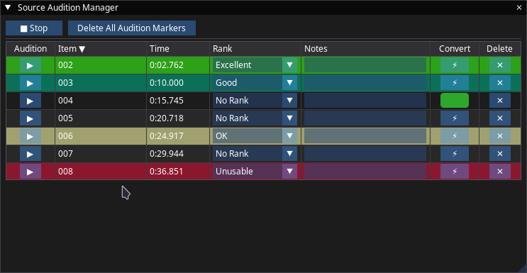Delete Unusable item 008 marker
The height and width of the screenshot is (273, 527).
(500, 172)
